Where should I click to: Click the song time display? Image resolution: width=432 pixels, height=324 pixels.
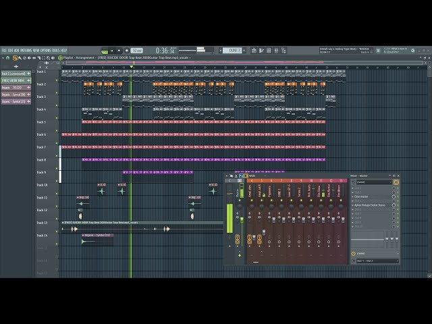click(165, 51)
